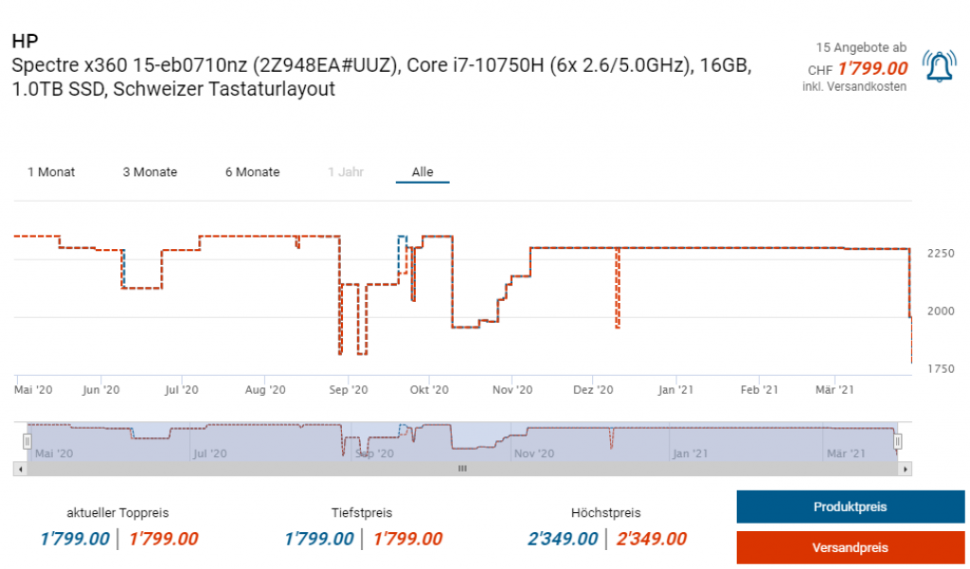Click the Sep '20 x-axis label
The image size is (970, 569).
(x=349, y=390)
